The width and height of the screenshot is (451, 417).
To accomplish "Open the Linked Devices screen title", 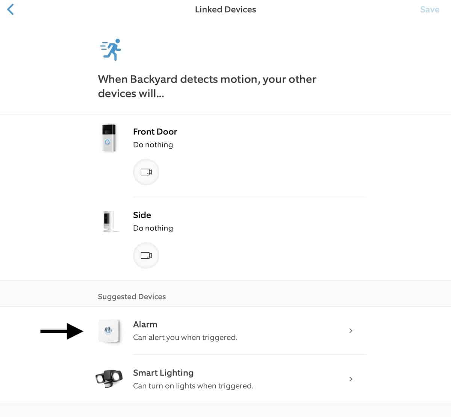I will 225,9.
